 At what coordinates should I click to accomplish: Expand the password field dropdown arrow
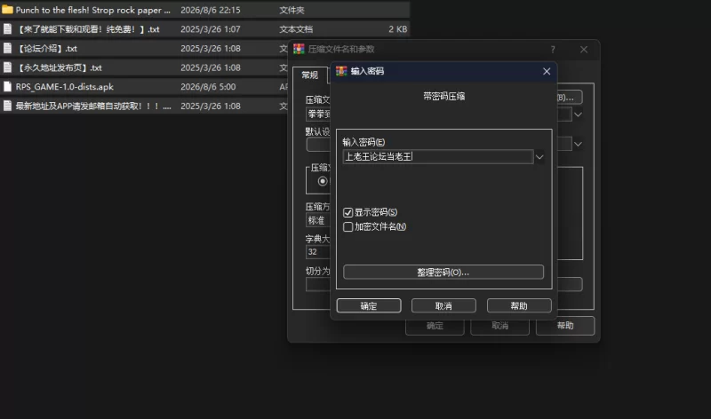pyautogui.click(x=539, y=157)
